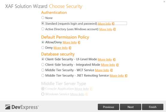The width and height of the screenshot is (166, 112).
Task: Select Middle Tier Security WCF Service
Action: point(43,70)
